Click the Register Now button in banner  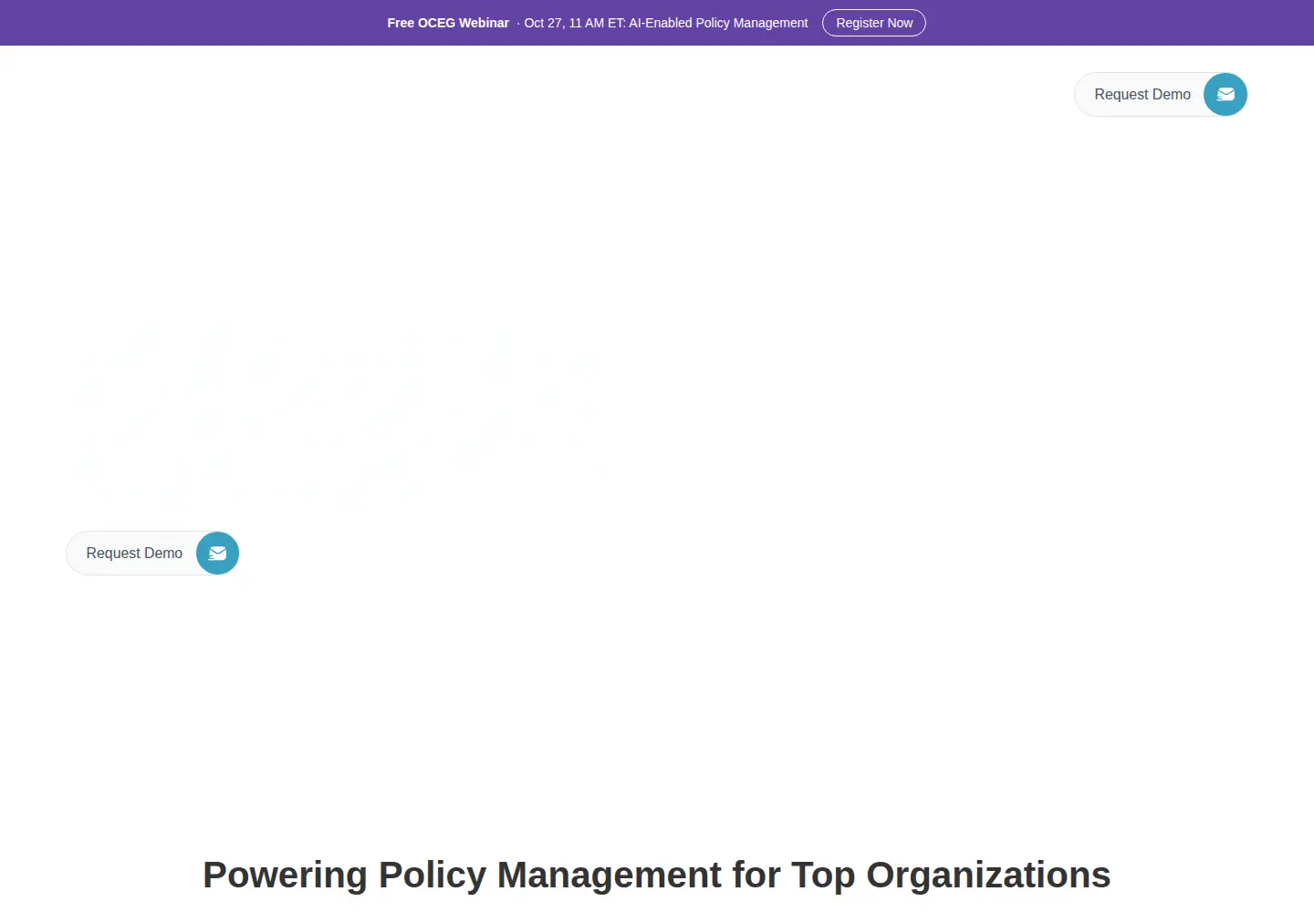click(x=874, y=23)
